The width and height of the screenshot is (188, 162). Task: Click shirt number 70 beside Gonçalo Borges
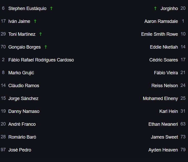tap(3, 47)
